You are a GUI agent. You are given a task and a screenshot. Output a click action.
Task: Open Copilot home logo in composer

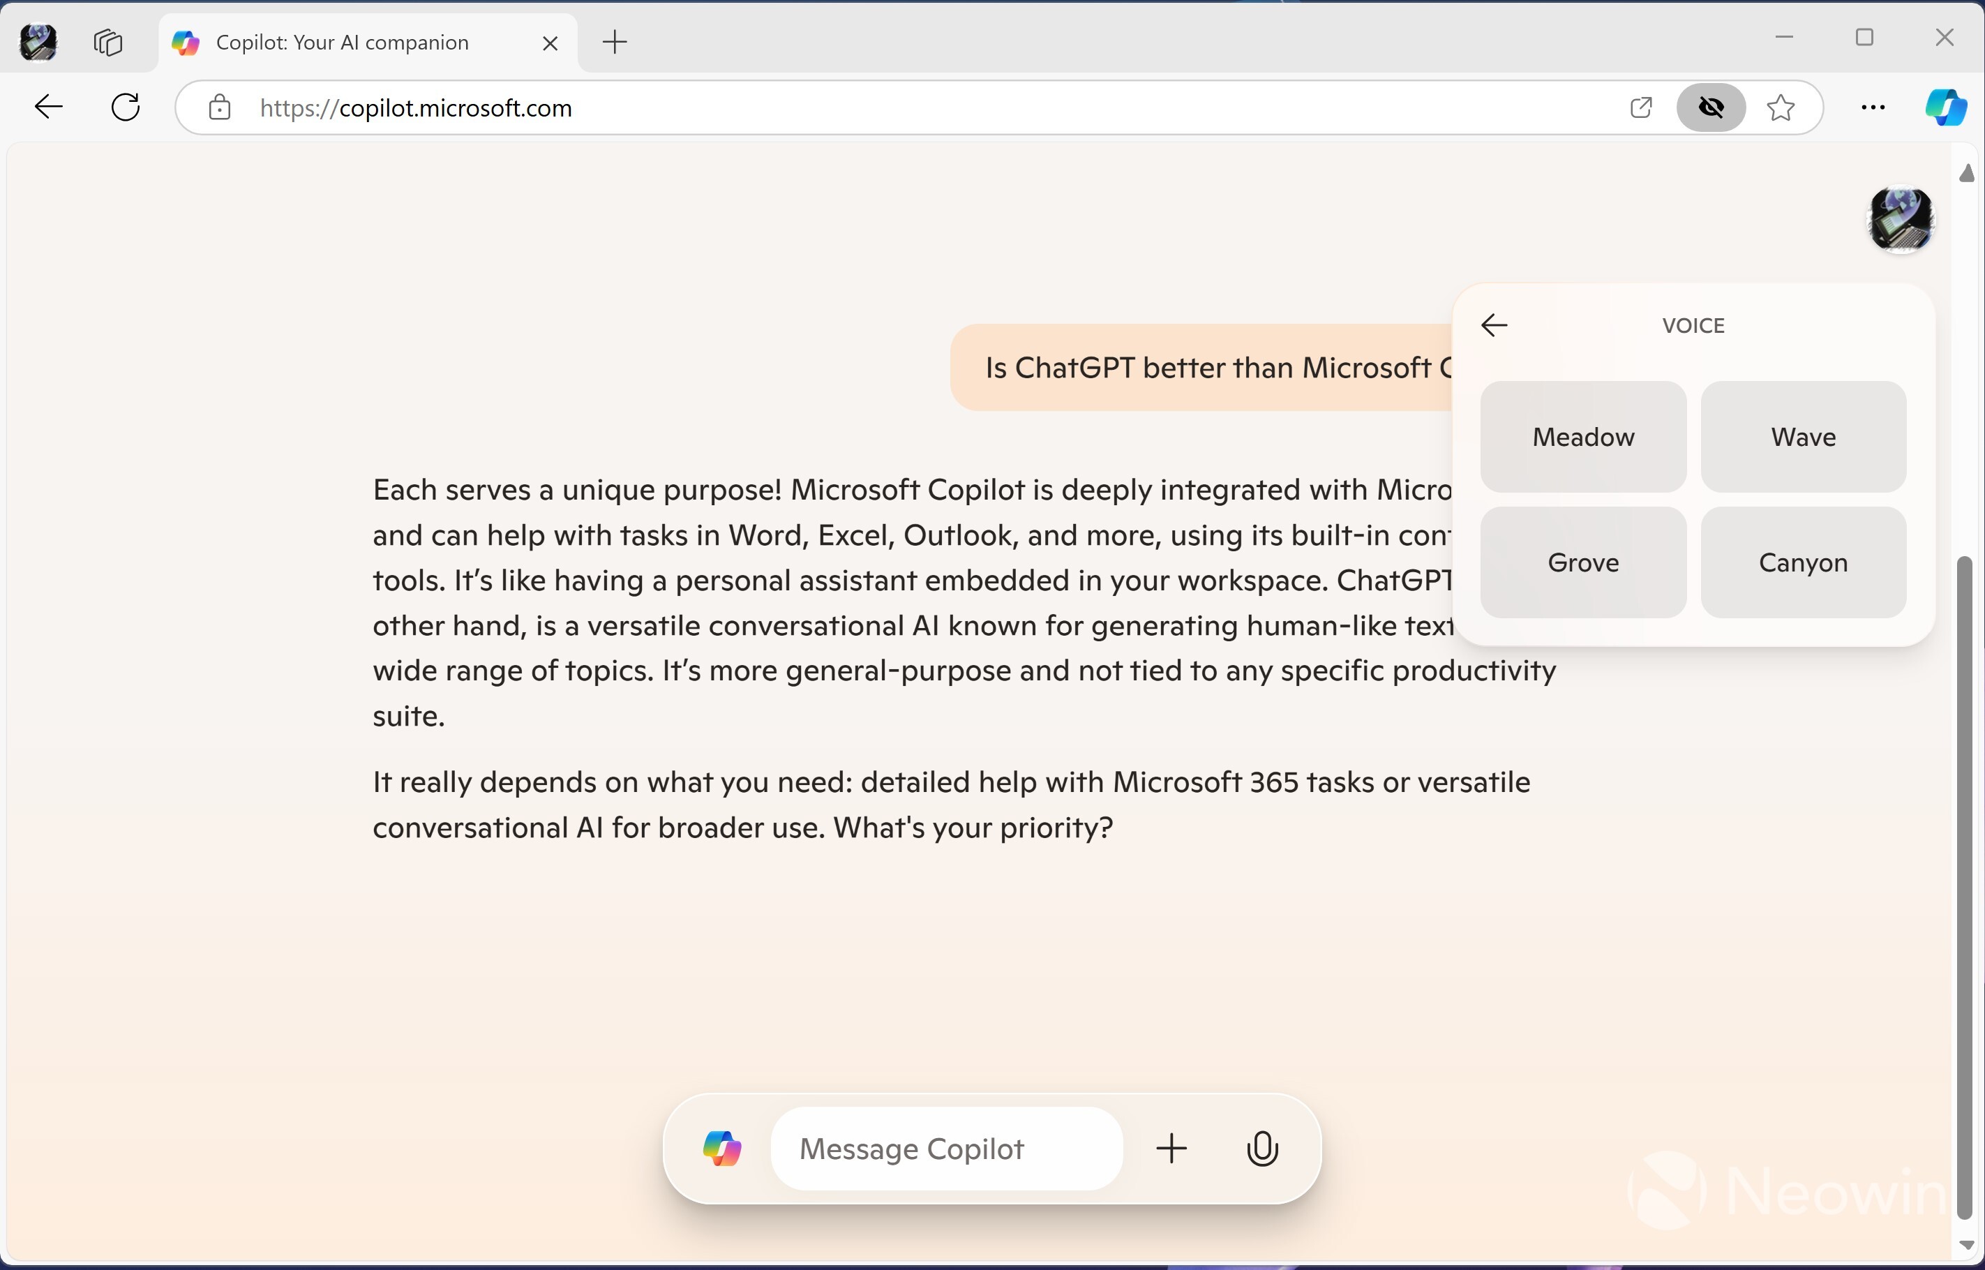coord(722,1149)
